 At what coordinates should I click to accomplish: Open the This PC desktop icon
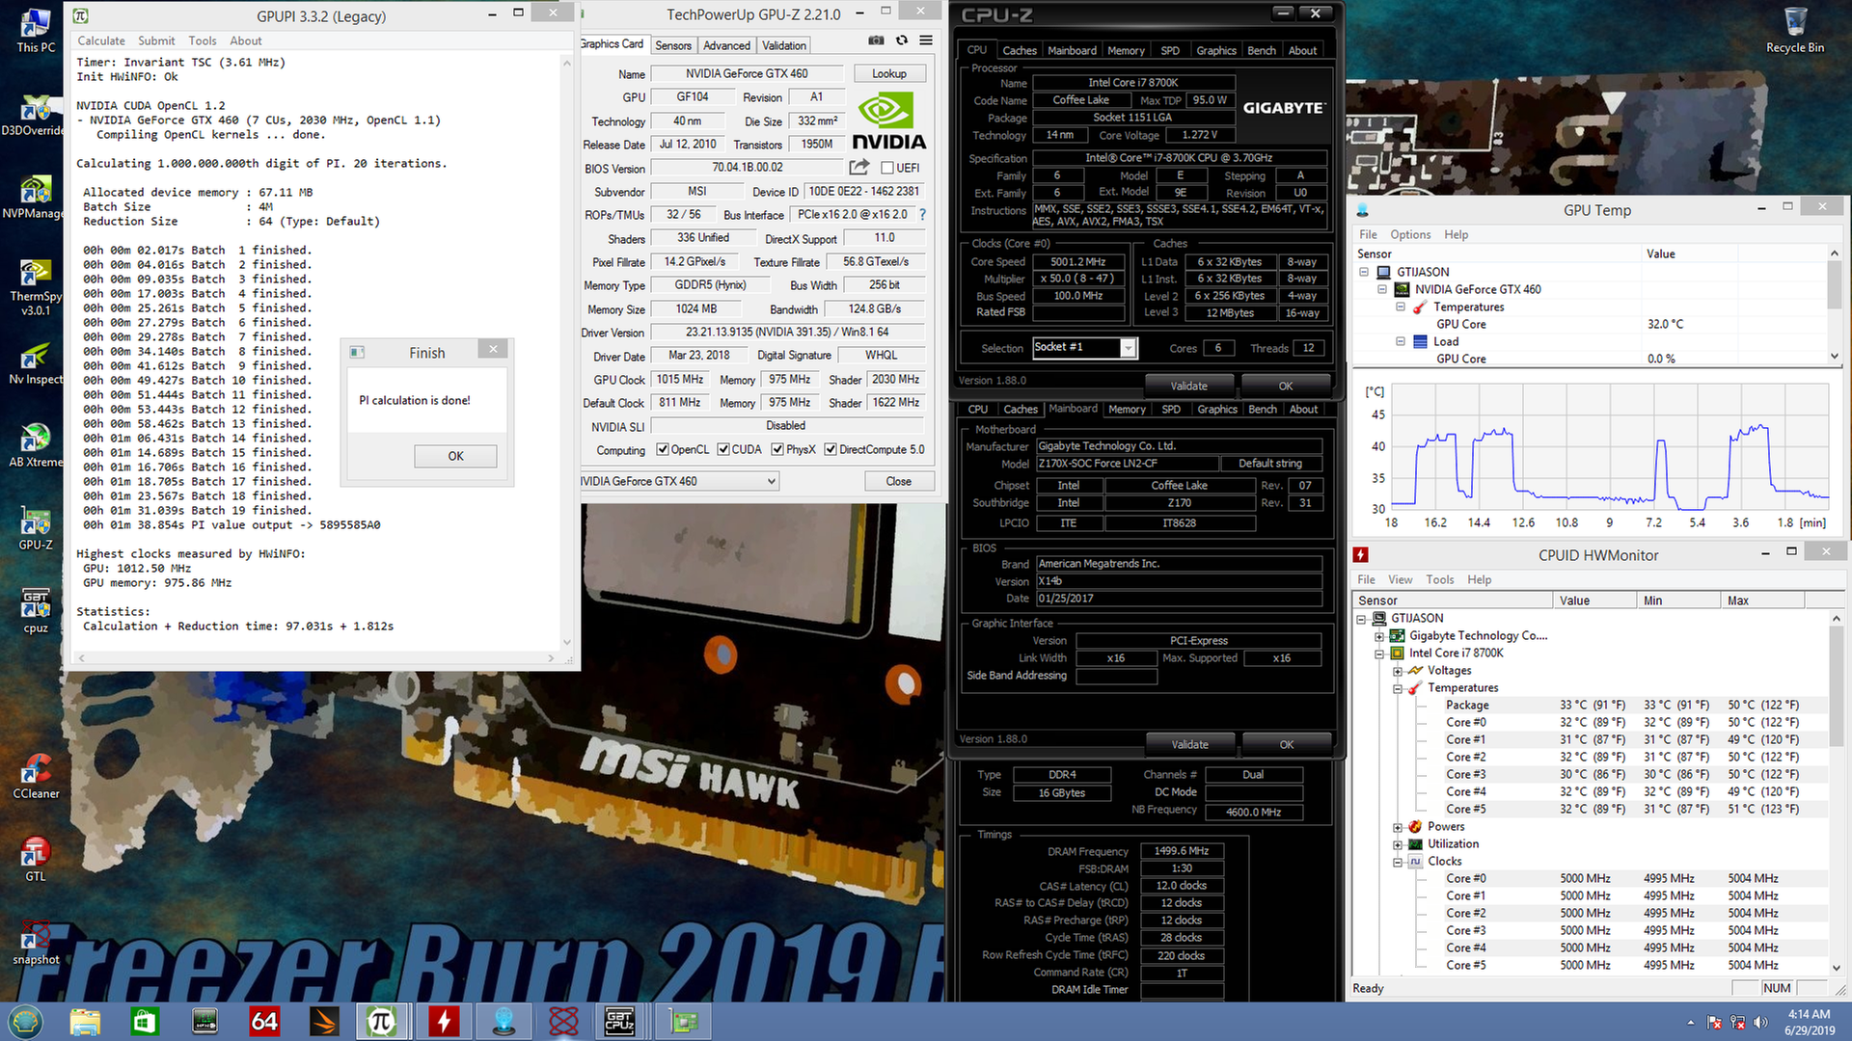click(35, 31)
